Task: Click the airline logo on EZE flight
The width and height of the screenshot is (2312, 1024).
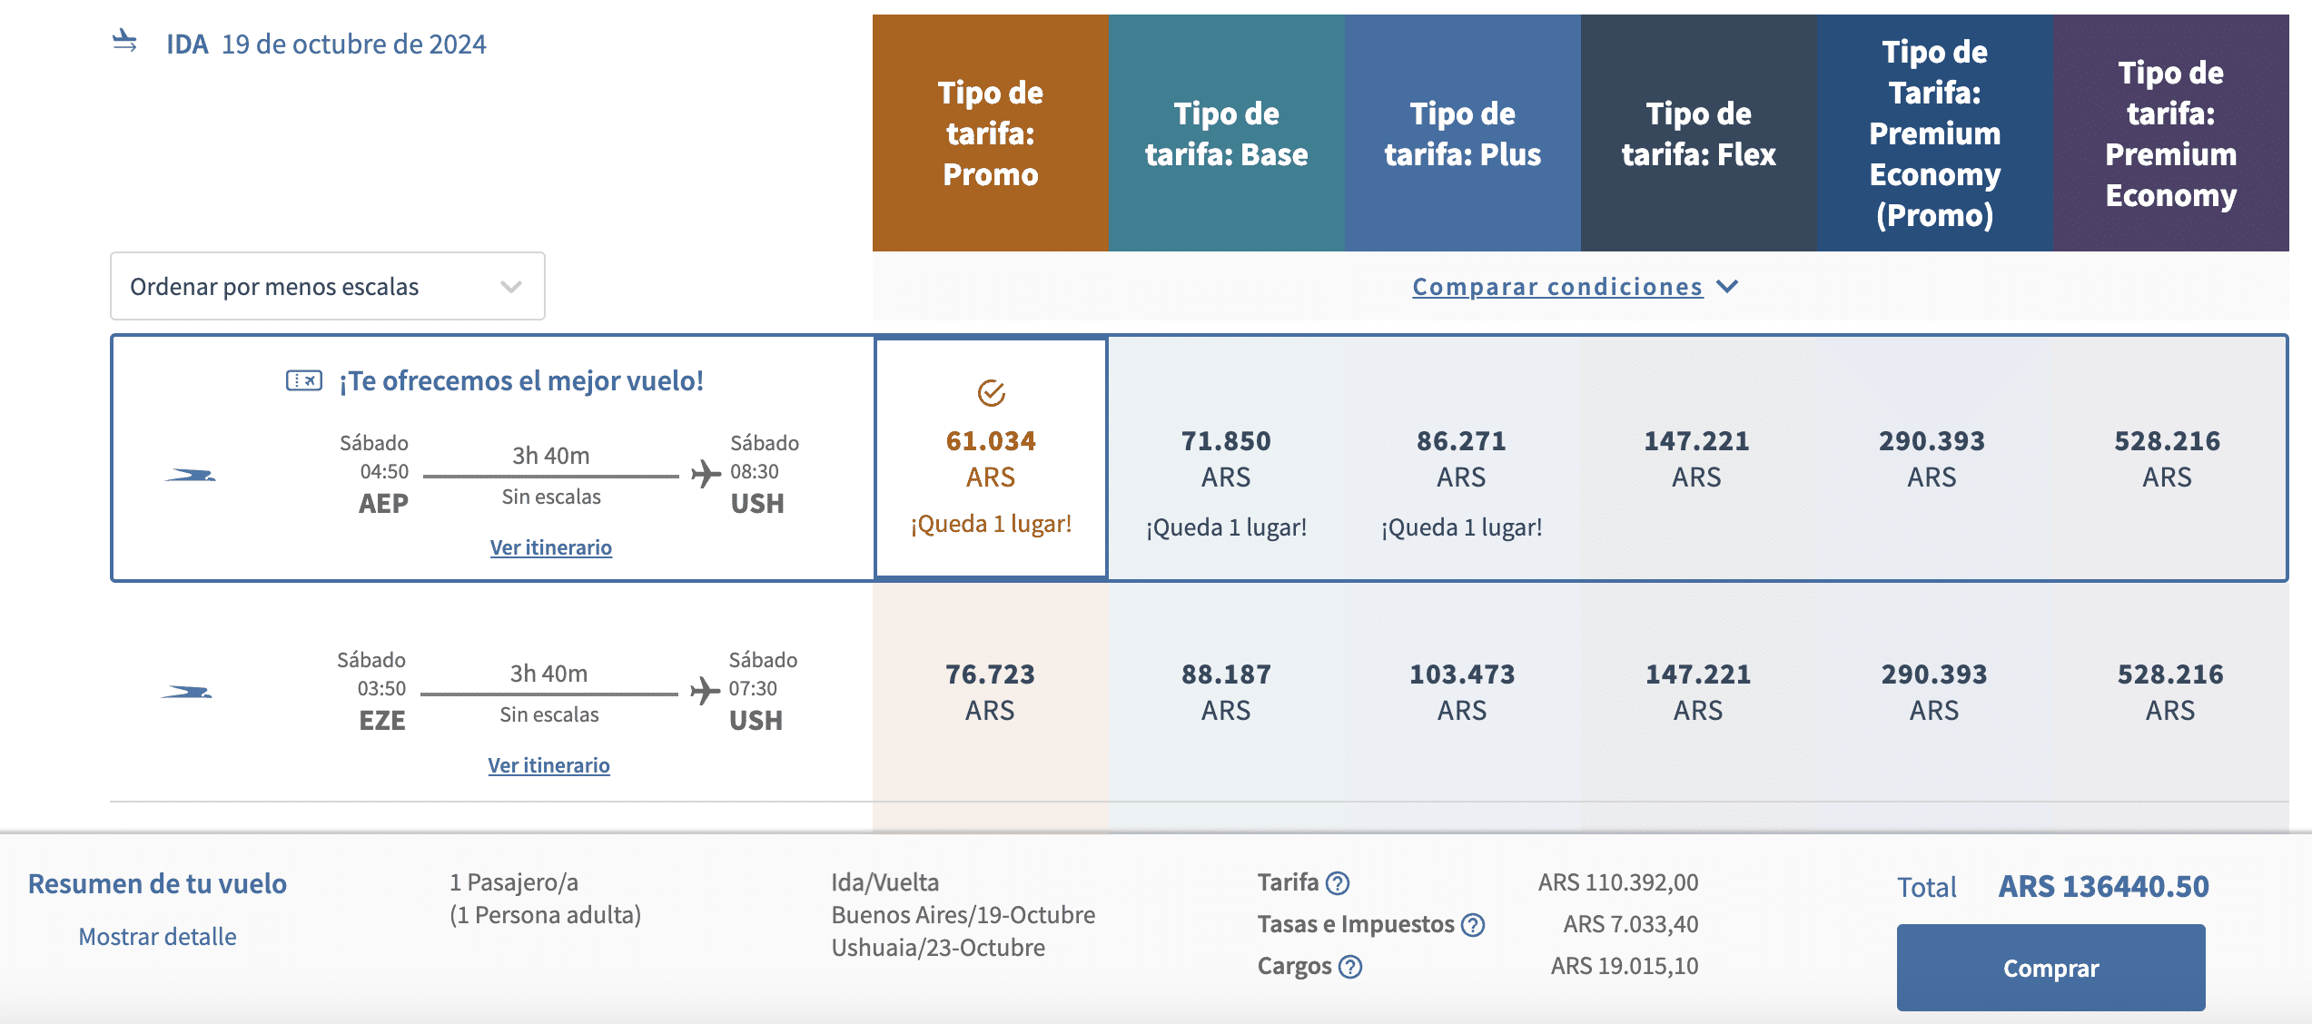Action: [x=188, y=693]
